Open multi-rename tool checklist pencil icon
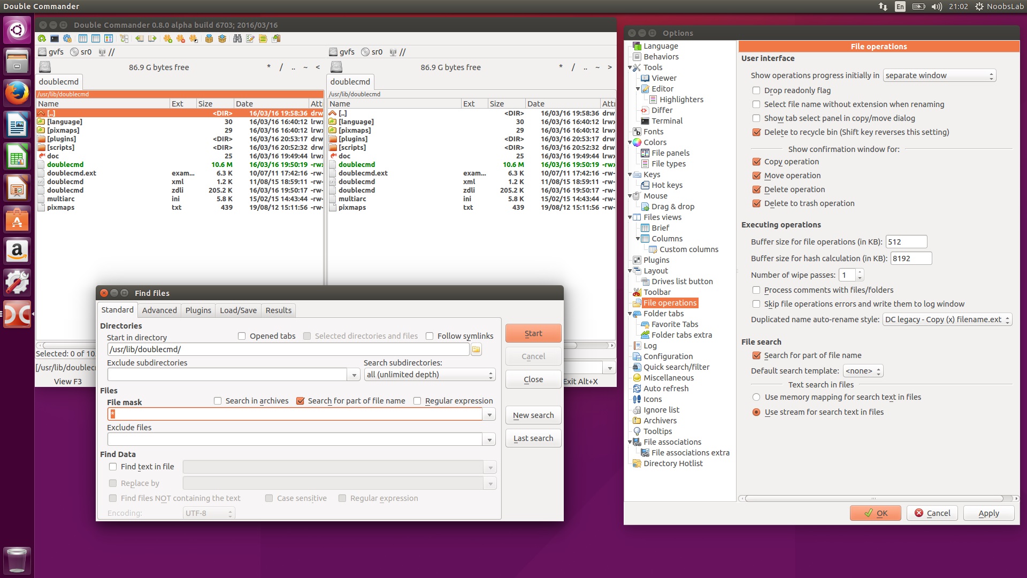Screen dimensions: 1027x578 pos(250,39)
